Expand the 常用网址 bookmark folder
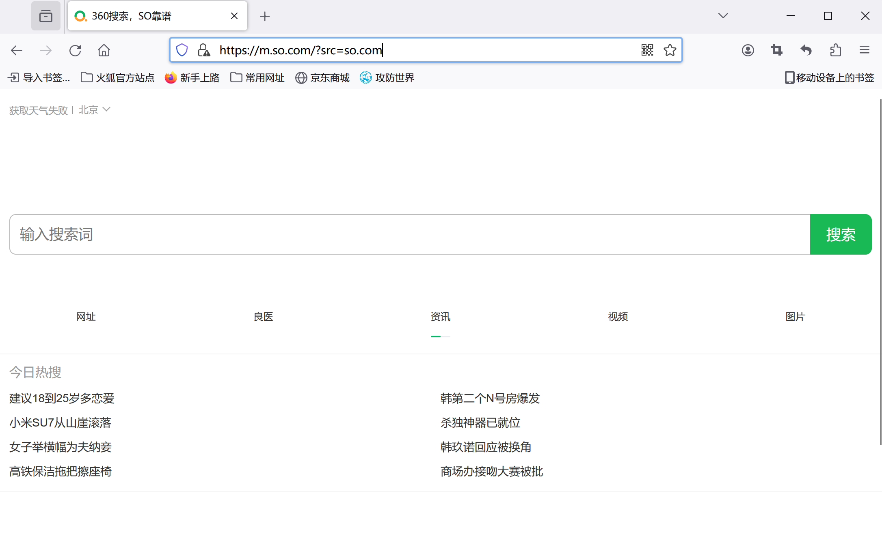The height and width of the screenshot is (551, 882). pos(257,77)
